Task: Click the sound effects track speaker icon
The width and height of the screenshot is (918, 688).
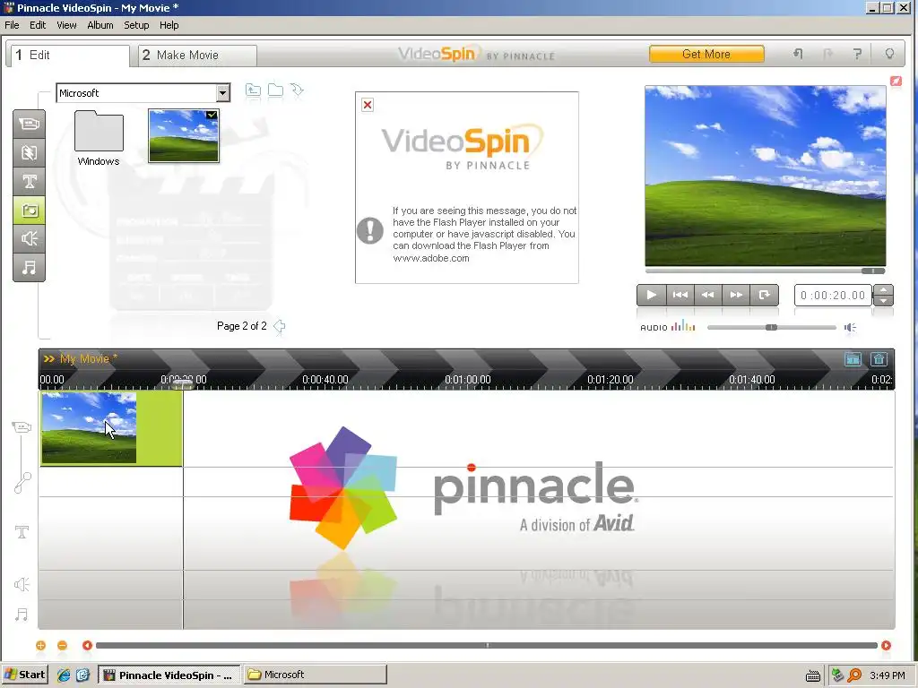Action: click(x=22, y=584)
